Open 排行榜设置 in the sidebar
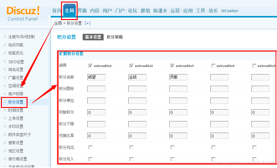Viewport: 277px width, 168px height. [x=18, y=159]
